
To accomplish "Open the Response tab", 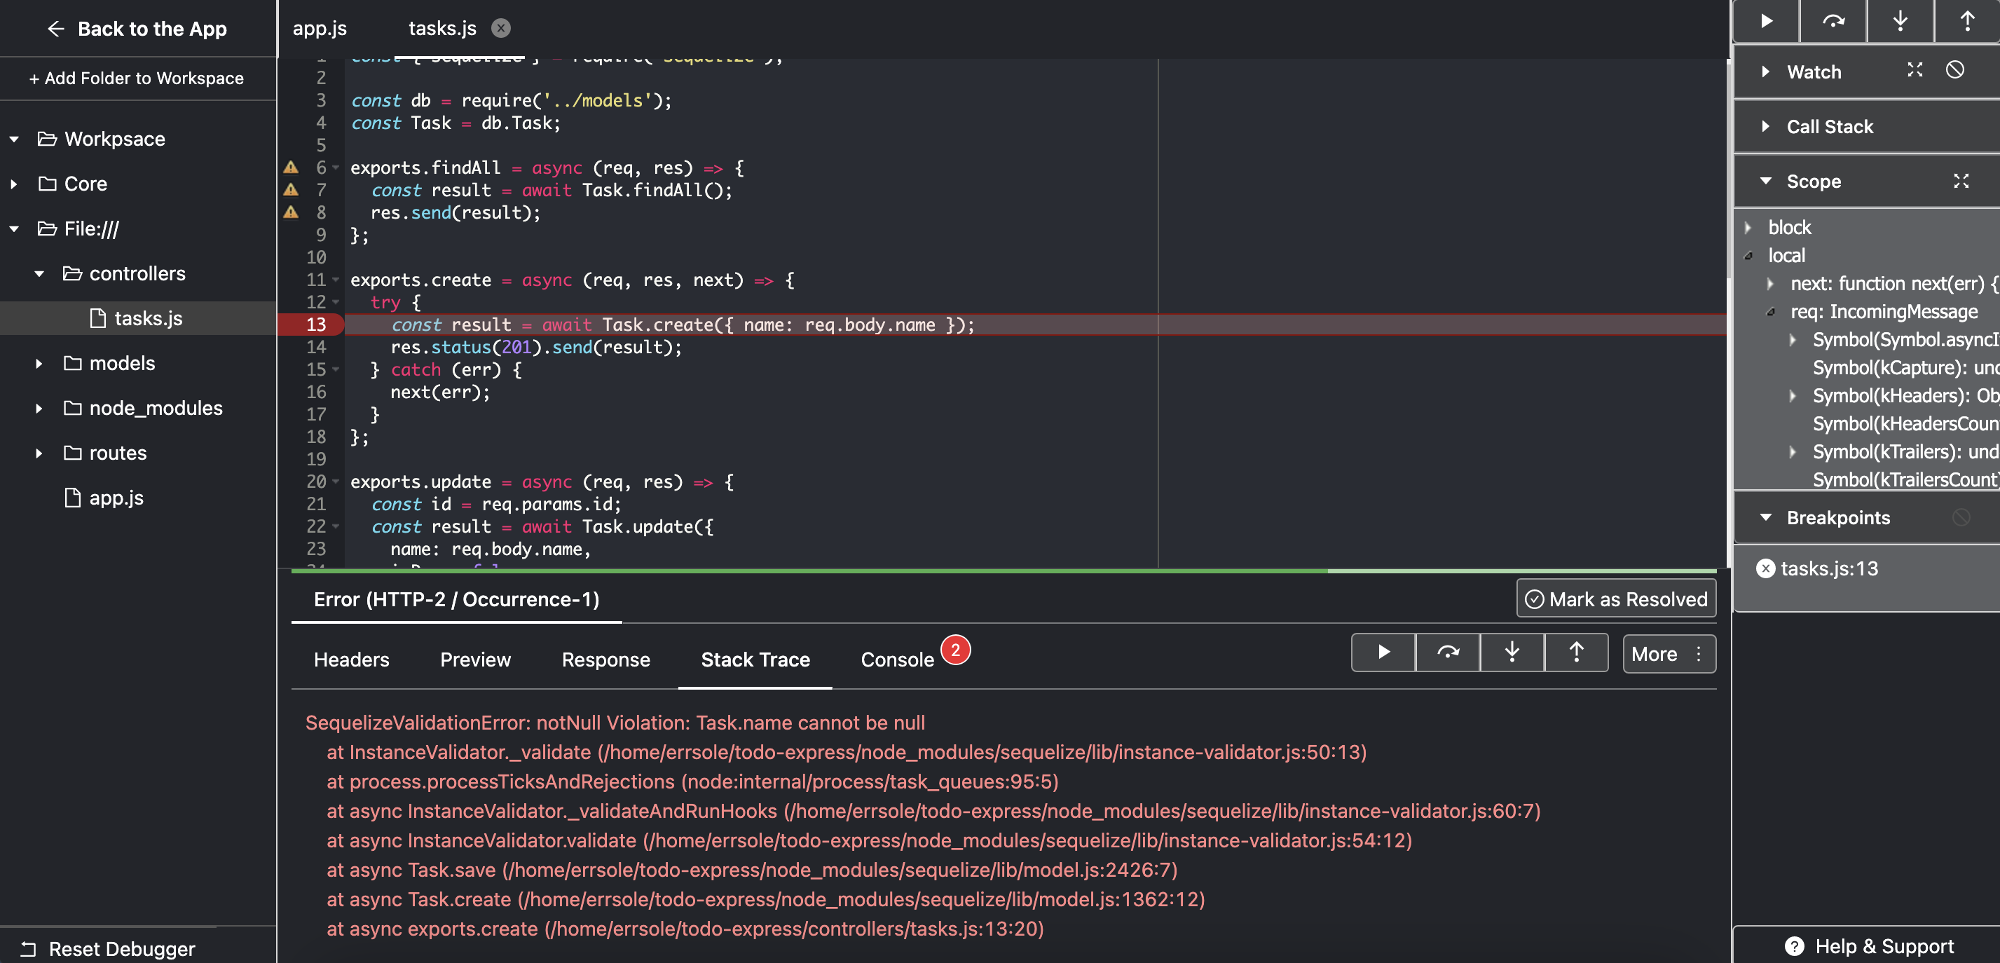I will click(605, 660).
